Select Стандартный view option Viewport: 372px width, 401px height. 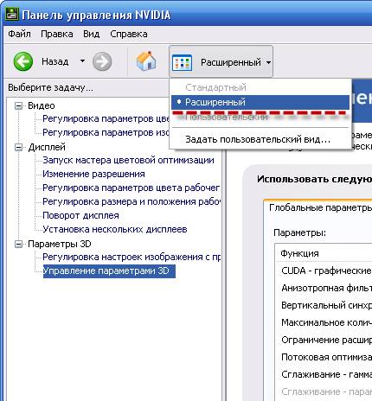pyautogui.click(x=215, y=87)
